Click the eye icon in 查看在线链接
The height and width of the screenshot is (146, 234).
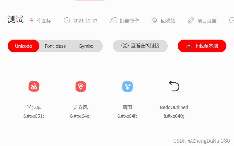click(125, 45)
